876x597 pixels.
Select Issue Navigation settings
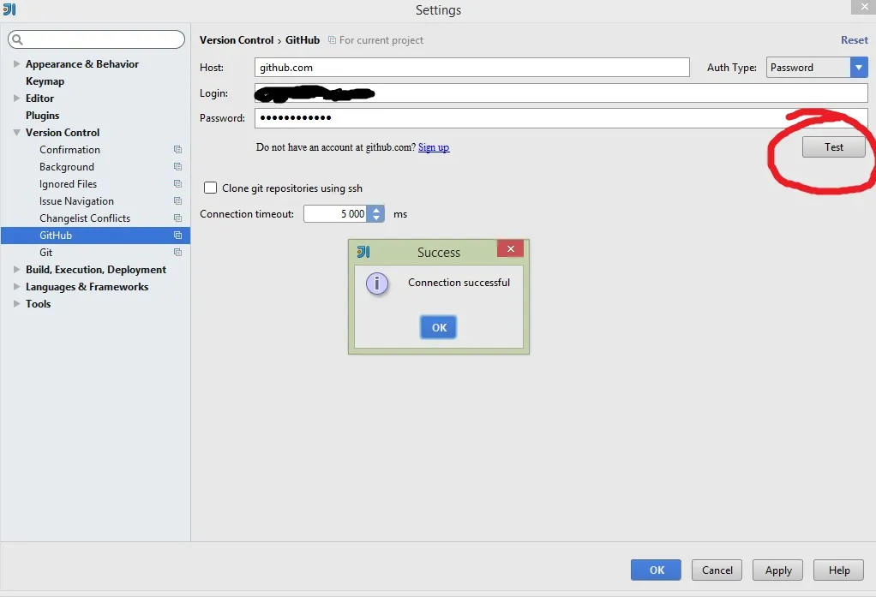(76, 201)
